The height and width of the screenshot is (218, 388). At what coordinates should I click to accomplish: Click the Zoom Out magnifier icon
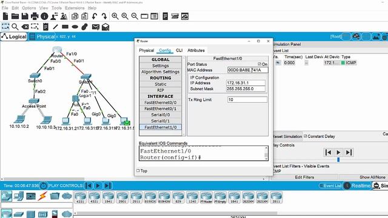click(135, 16)
